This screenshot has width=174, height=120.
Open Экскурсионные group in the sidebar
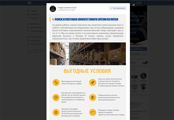[37, 31]
